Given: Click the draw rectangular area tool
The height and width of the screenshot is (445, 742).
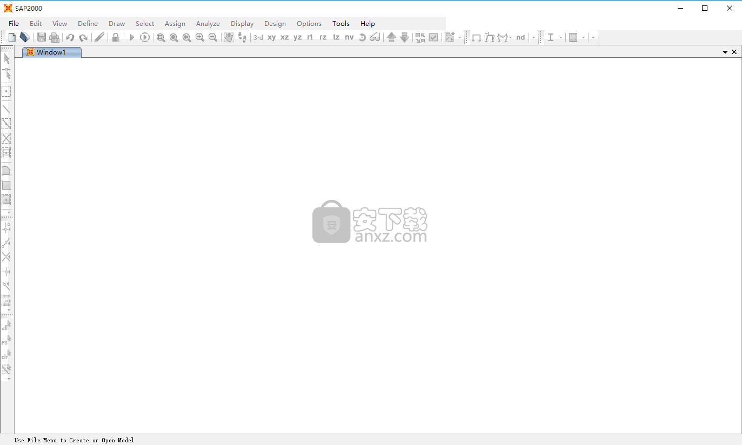Looking at the screenshot, I should 6,185.
